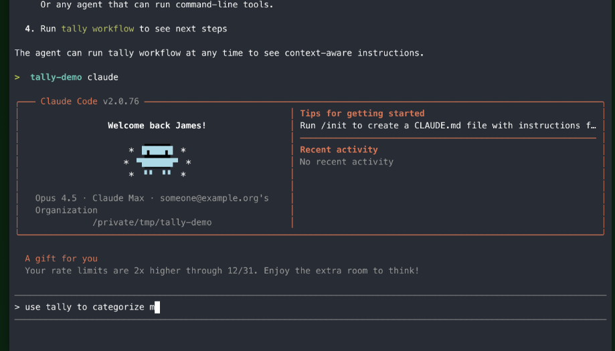615x351 pixels.
Task: Click the "tally-demo" directory in shell prompt
Action: 56,77
